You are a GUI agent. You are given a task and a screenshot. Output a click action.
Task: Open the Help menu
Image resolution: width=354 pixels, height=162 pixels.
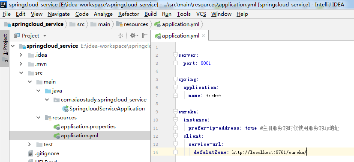click(x=242, y=14)
